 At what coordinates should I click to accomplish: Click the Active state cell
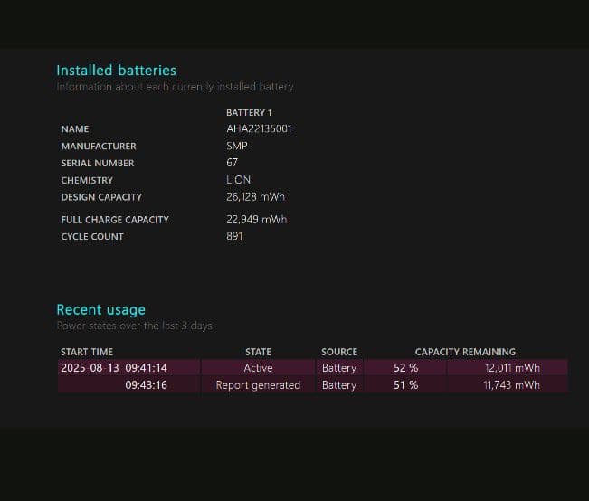pyautogui.click(x=258, y=368)
